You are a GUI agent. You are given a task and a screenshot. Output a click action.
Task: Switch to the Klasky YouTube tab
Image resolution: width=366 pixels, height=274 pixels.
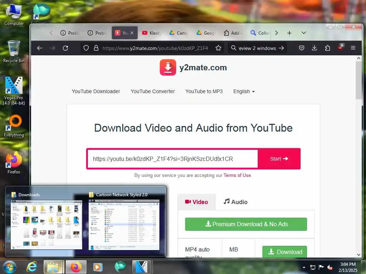[151, 33]
